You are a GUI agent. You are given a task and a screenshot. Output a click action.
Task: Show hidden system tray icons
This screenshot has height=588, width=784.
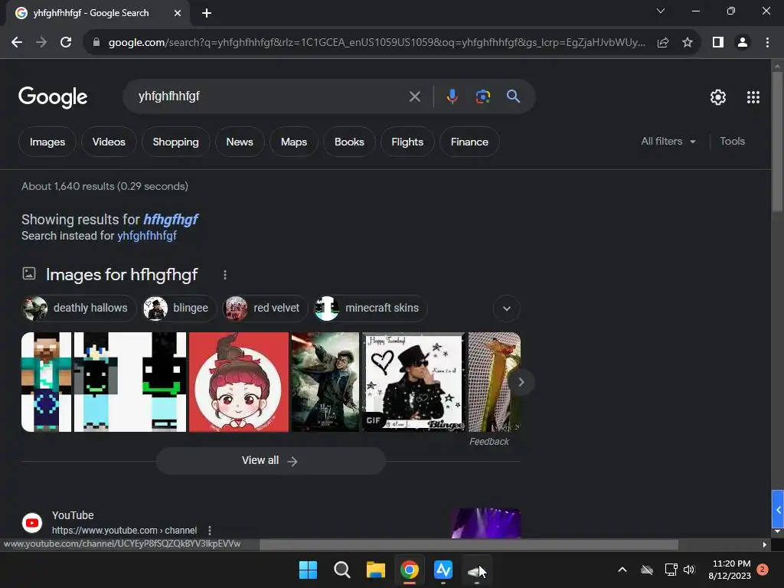pos(622,570)
